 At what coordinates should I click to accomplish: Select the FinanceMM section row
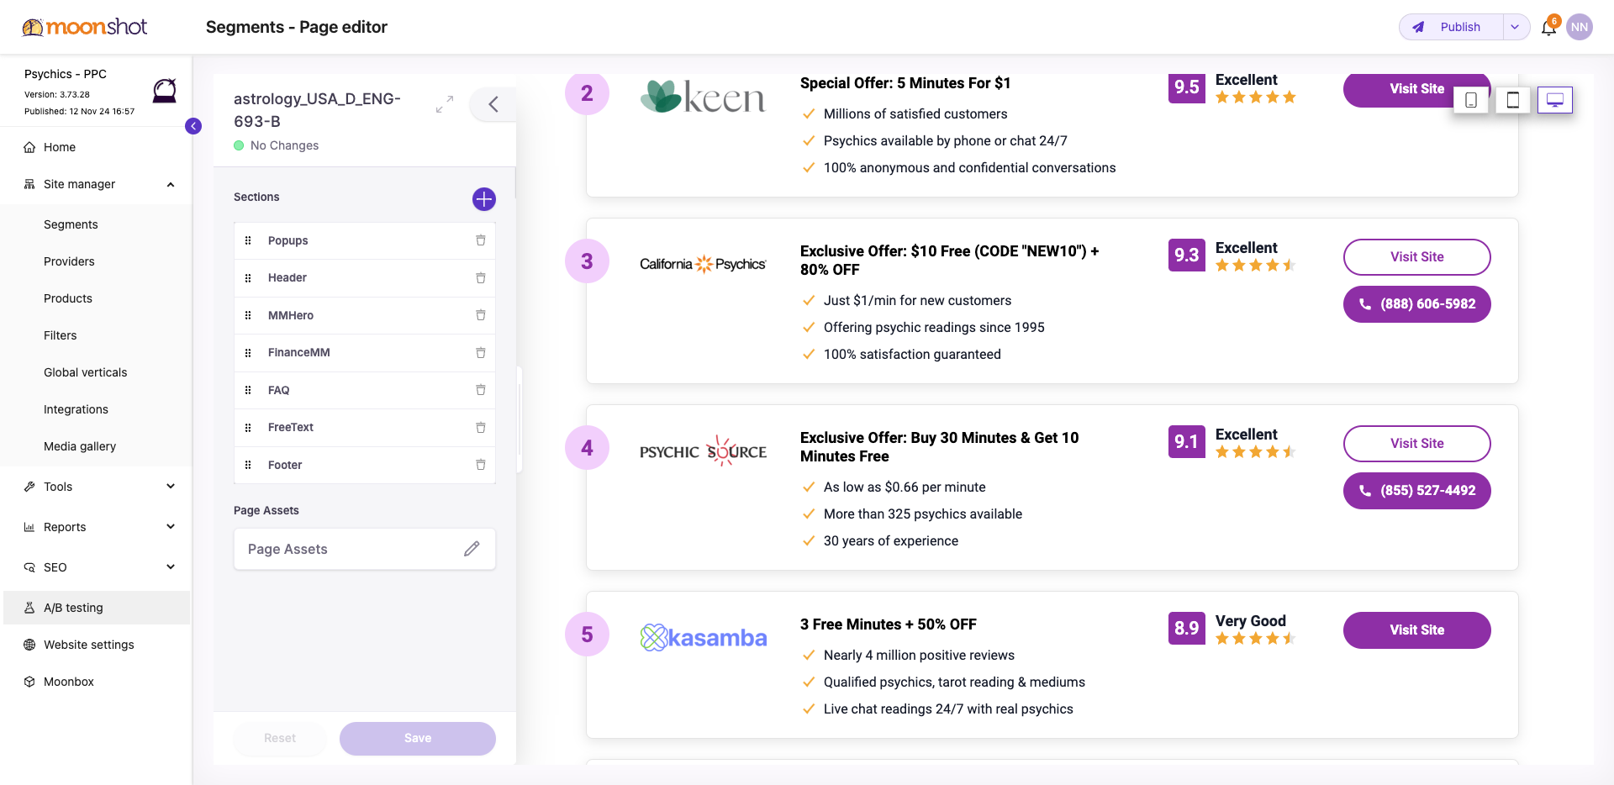(365, 353)
